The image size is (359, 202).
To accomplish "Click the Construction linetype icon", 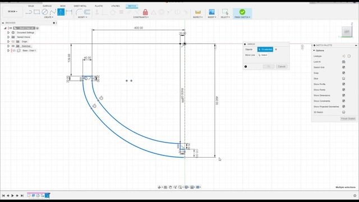I will [344, 56].
